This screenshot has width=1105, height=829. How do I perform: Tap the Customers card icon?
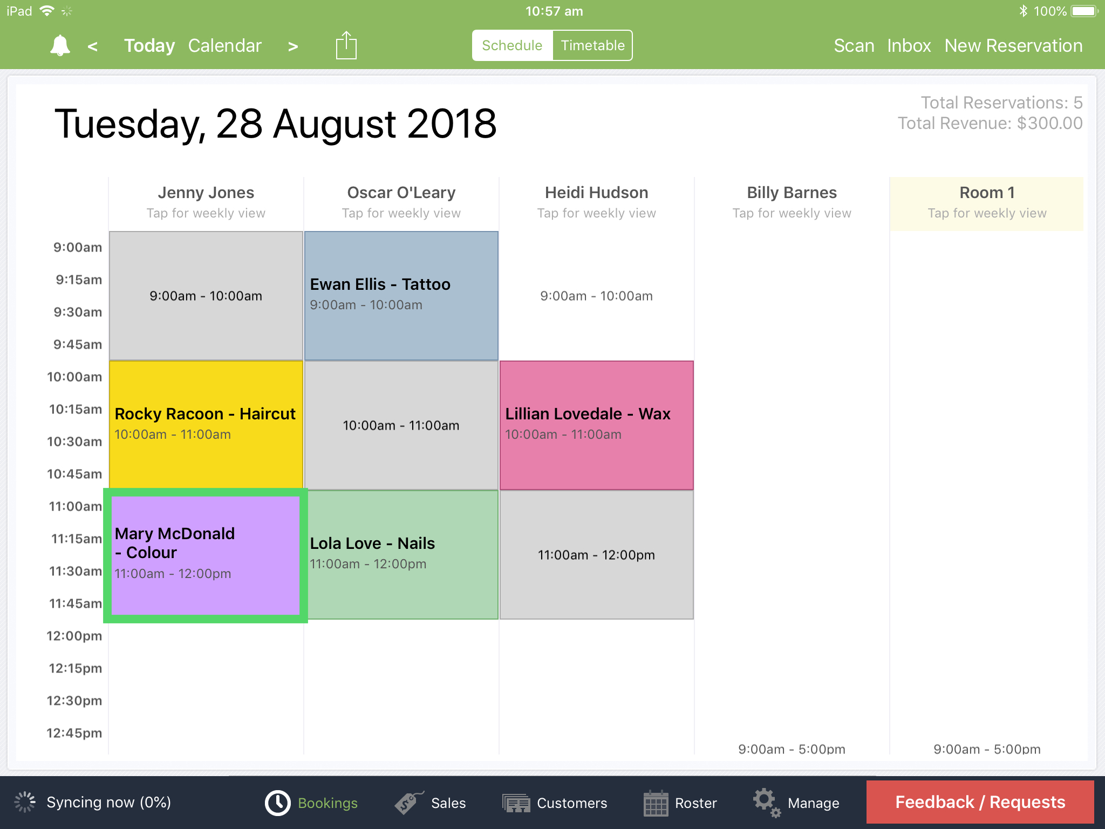click(516, 803)
